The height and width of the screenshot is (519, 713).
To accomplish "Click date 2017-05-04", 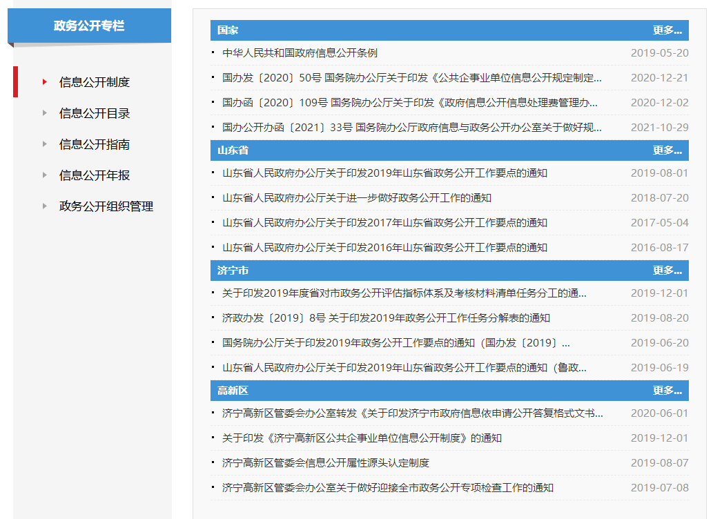I will click(x=660, y=223).
